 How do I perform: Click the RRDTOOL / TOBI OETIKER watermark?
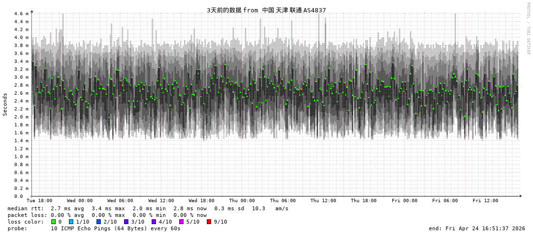click(528, 29)
